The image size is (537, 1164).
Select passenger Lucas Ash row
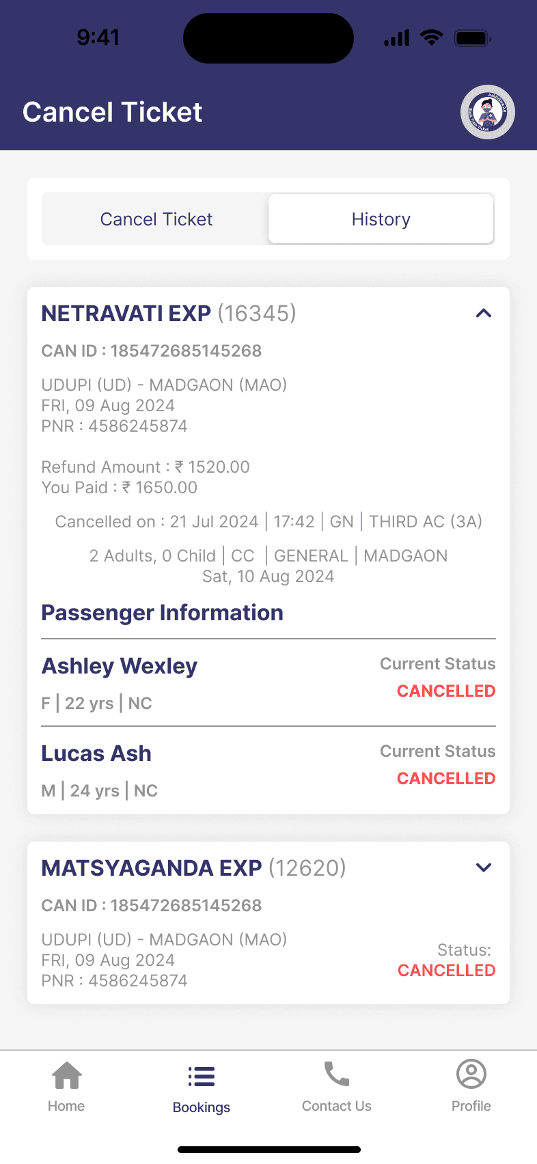pyautogui.click(x=268, y=771)
